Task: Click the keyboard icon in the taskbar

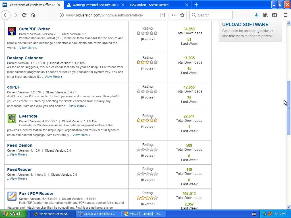Action: tap(254, 214)
